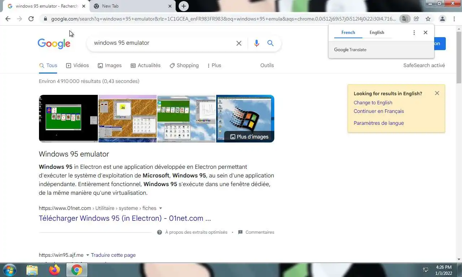The height and width of the screenshot is (277, 462).
Task: Click the https://www.01net.com breadcrumb text
Action: click(x=65, y=208)
